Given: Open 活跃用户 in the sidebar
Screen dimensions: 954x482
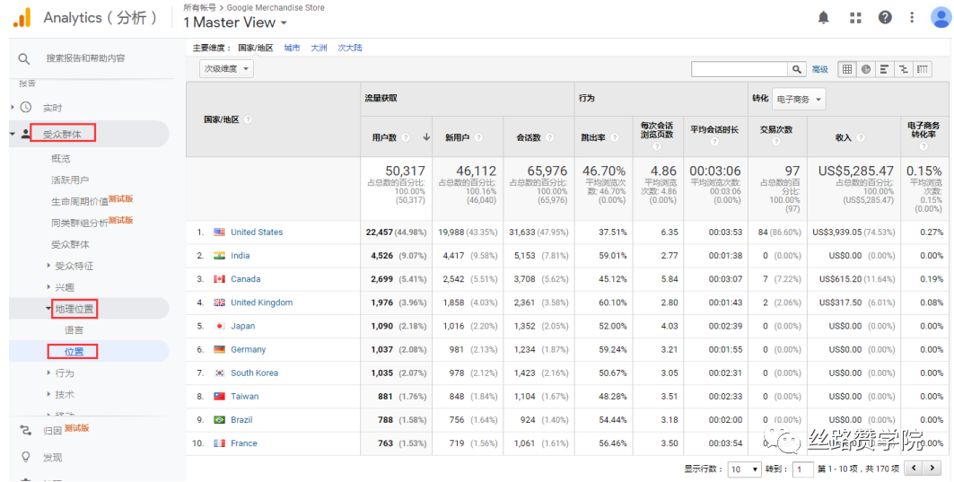Looking at the screenshot, I should click(70, 180).
